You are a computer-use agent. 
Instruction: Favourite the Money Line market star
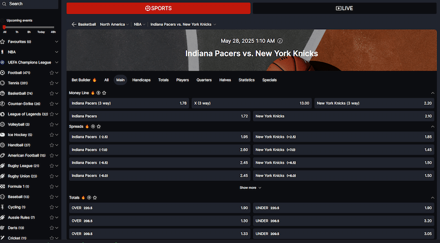(x=104, y=93)
